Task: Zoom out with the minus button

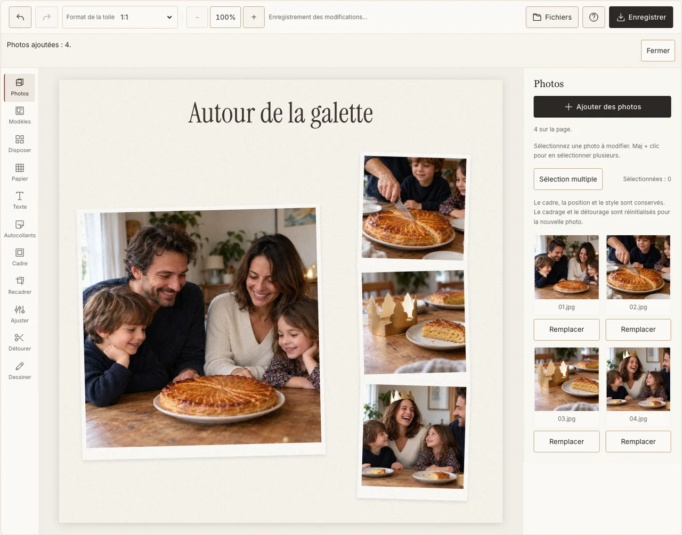Action: [x=197, y=17]
